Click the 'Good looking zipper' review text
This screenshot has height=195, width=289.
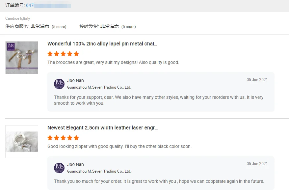[119, 146]
